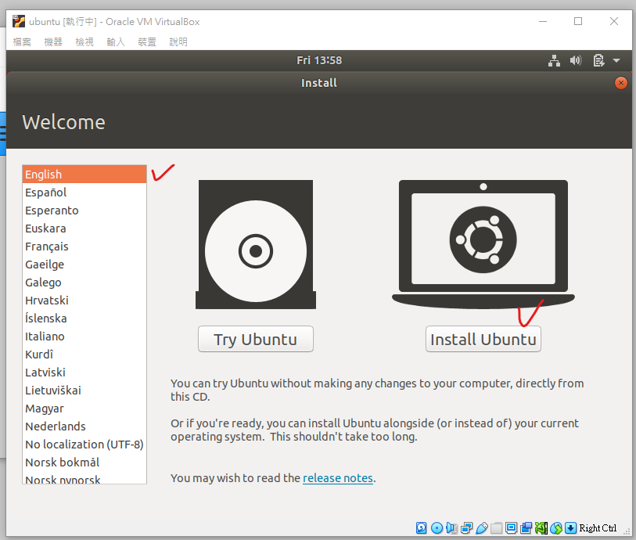
Task: Open the 裝置 menu
Action: pos(147,41)
